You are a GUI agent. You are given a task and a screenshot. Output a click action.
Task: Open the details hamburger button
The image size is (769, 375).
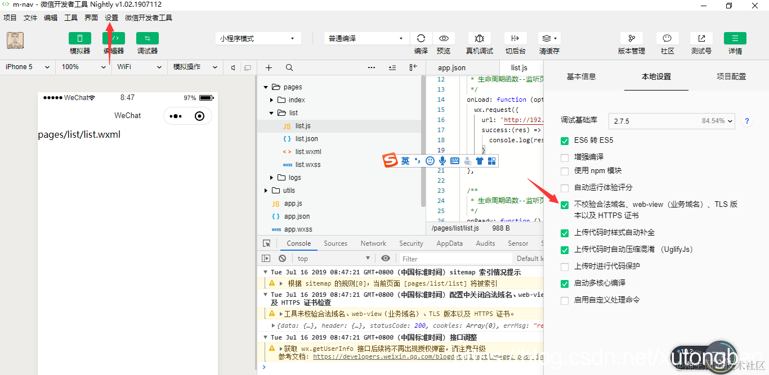click(735, 38)
